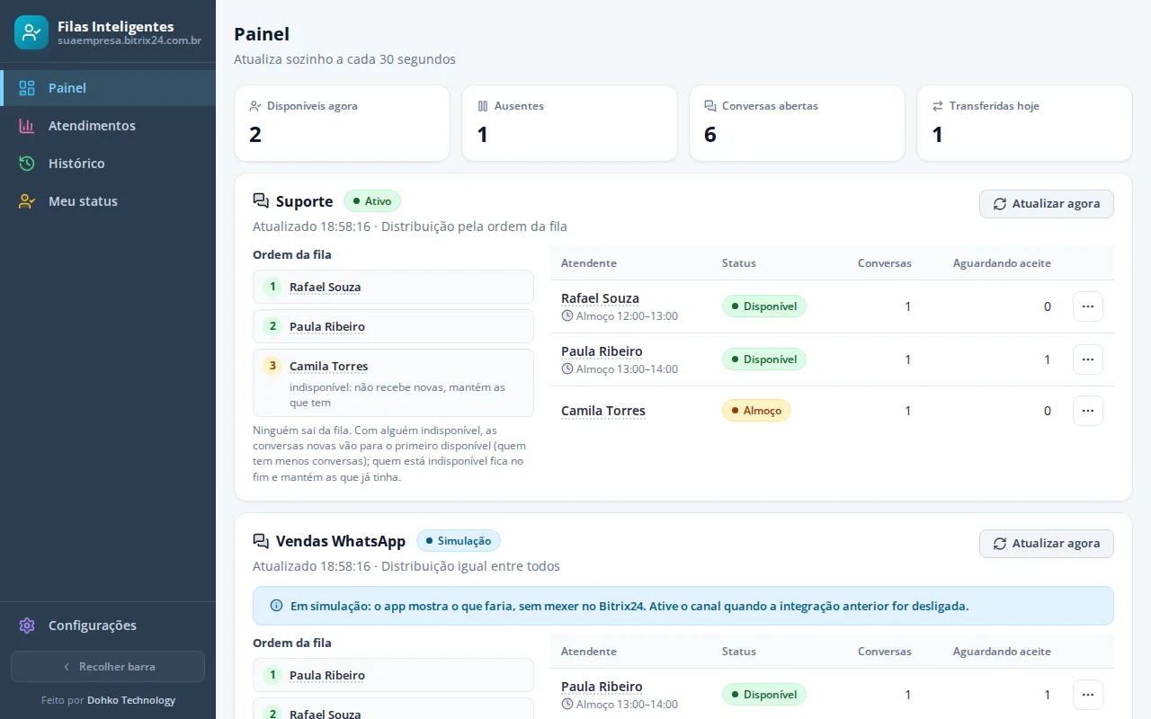Click the Conversas abertas chat icon

(710, 106)
